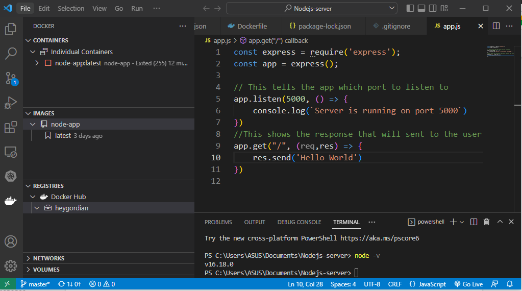The image size is (522, 291).
Task: Open the Extensions view icon
Action: [11, 127]
